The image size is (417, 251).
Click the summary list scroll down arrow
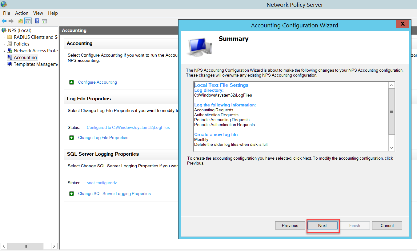point(391,148)
